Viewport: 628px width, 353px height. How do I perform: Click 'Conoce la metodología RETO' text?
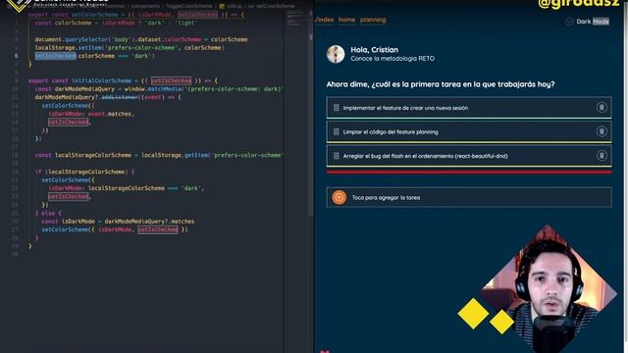(392, 59)
